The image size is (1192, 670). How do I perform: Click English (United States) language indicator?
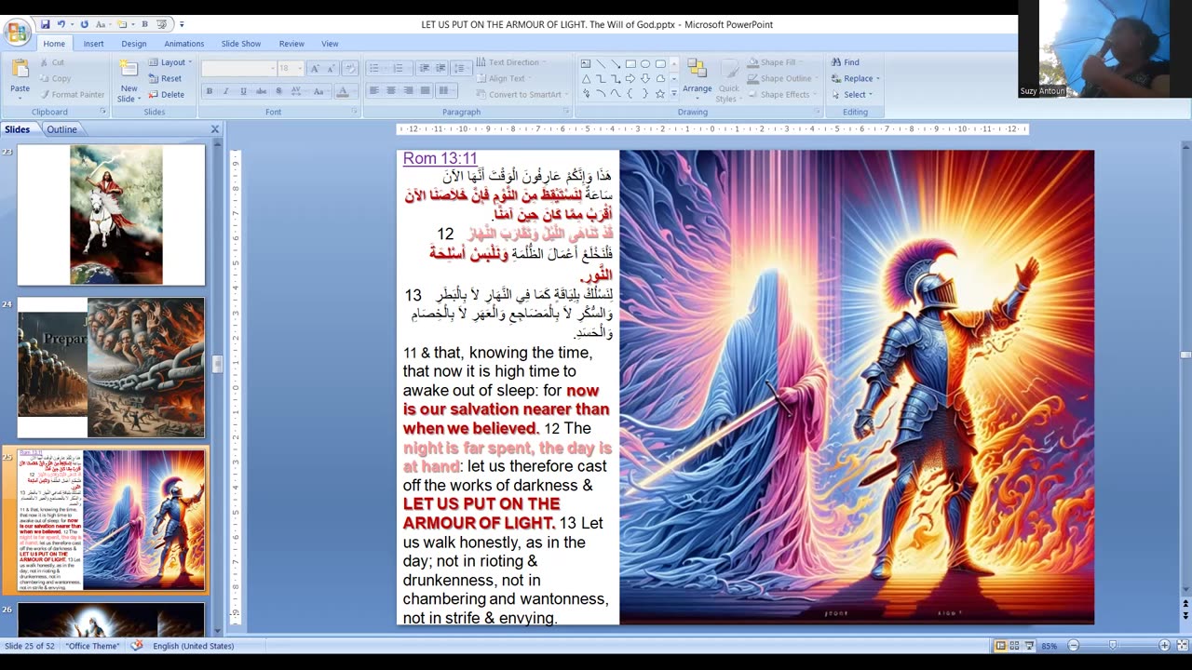(194, 646)
